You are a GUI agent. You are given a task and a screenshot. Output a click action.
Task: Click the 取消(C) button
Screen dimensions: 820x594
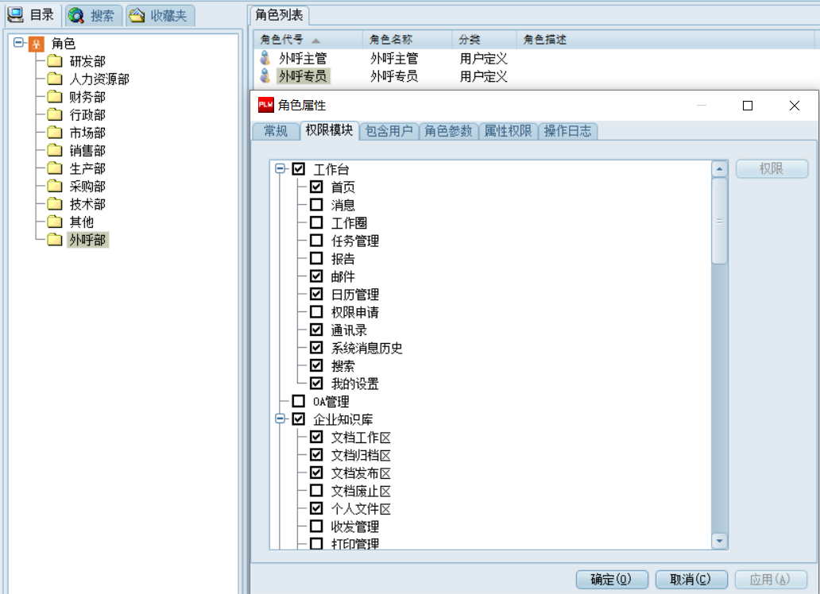coord(689,580)
